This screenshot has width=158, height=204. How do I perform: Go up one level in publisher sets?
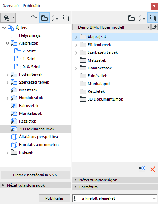point(154,27)
